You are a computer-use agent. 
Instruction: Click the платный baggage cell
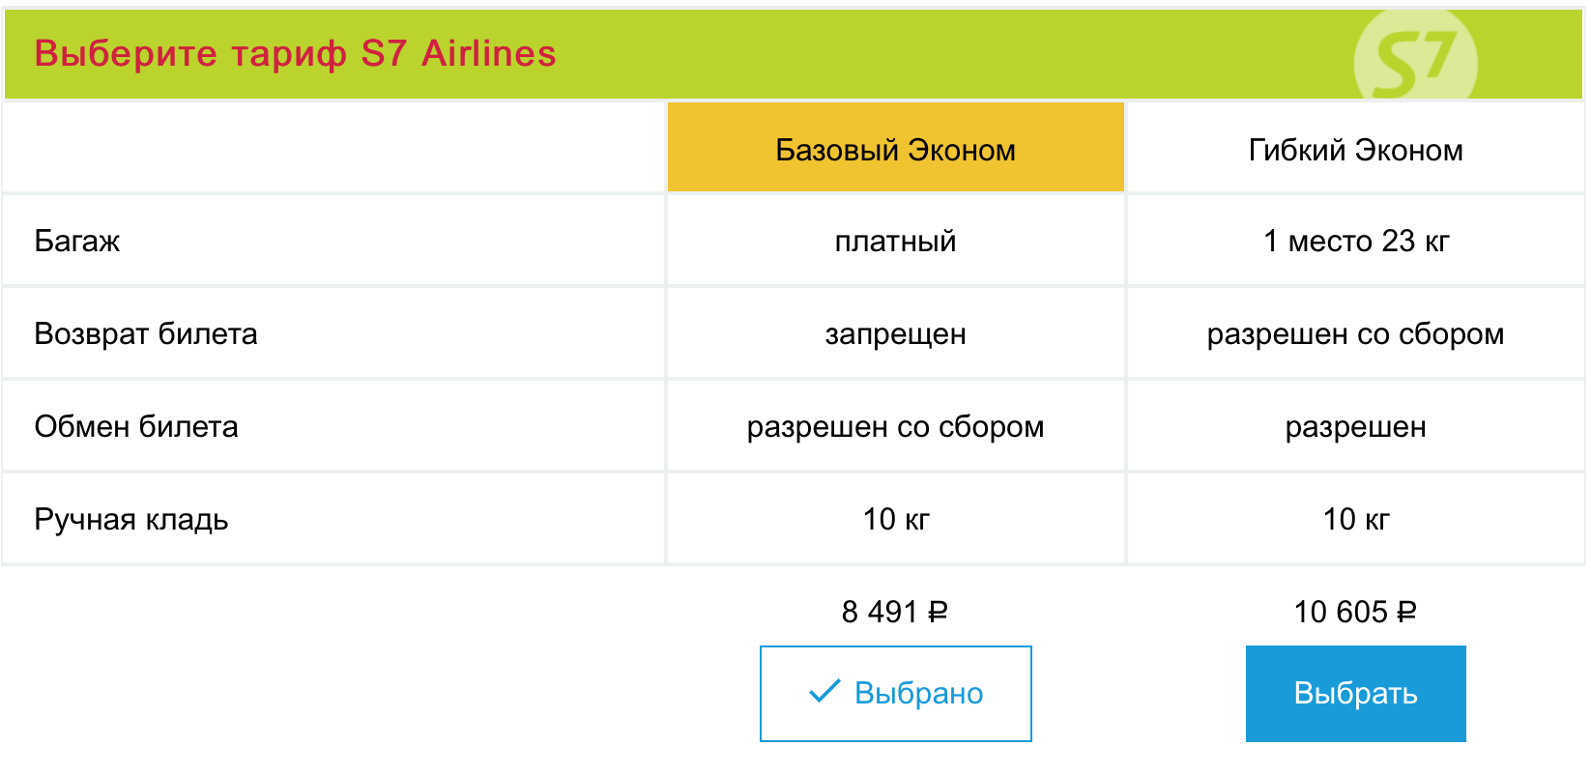[896, 241]
